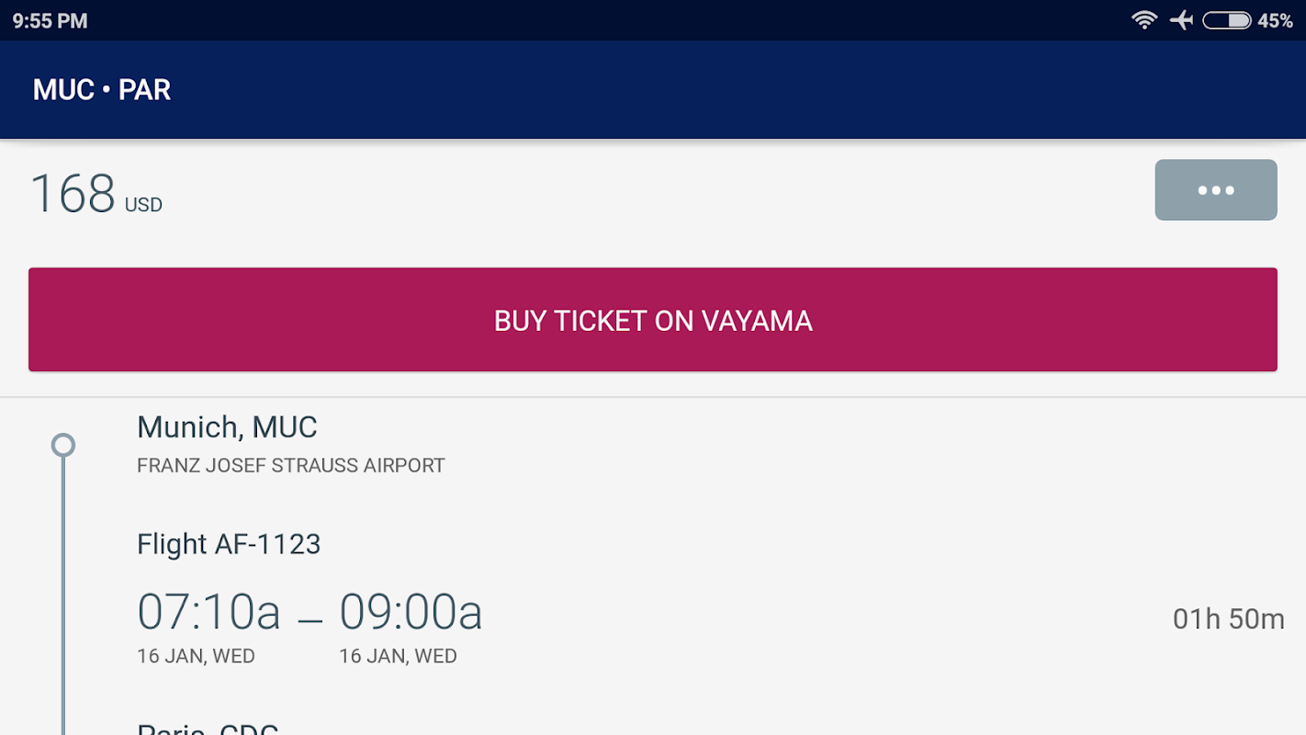
Task: Tap the 07:10a departure time
Action: point(208,612)
